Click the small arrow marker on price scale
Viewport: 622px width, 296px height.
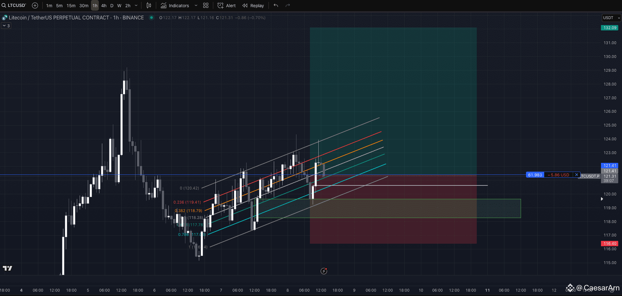tap(602, 199)
